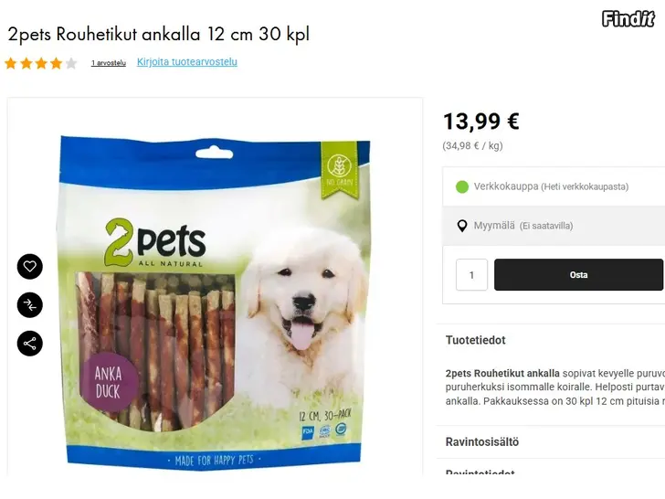Click the first orange rating star
This screenshot has width=665, height=499.
pyautogui.click(x=11, y=64)
